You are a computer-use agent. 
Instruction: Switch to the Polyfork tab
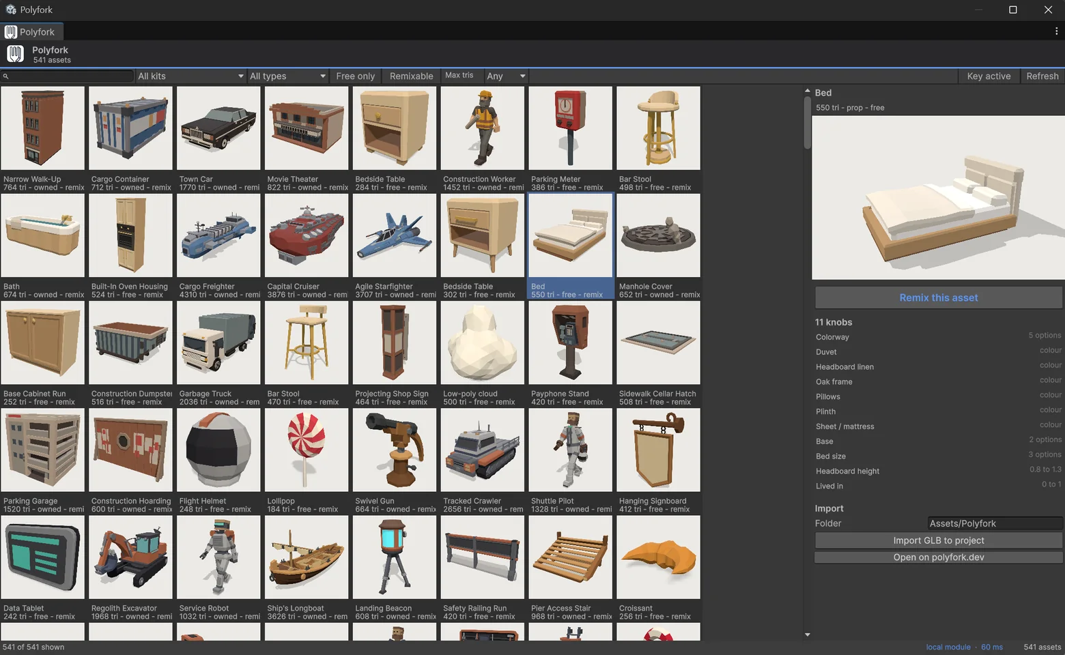point(32,31)
